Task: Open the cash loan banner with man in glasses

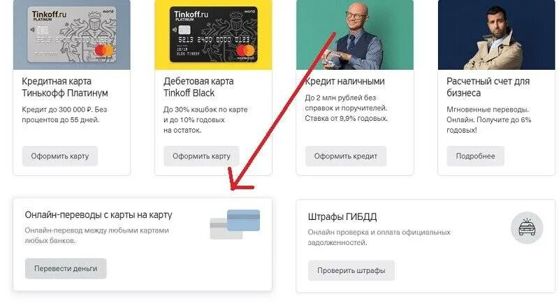Action: pos(355,34)
